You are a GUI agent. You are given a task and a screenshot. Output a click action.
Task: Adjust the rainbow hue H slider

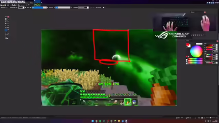[x=209, y=55]
